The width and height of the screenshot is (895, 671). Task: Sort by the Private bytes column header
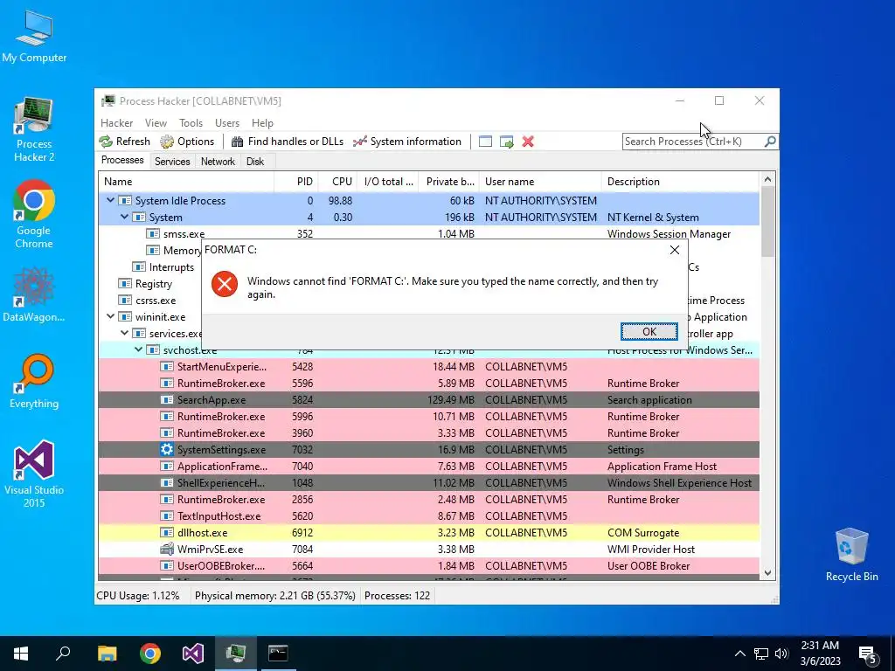[x=448, y=182]
